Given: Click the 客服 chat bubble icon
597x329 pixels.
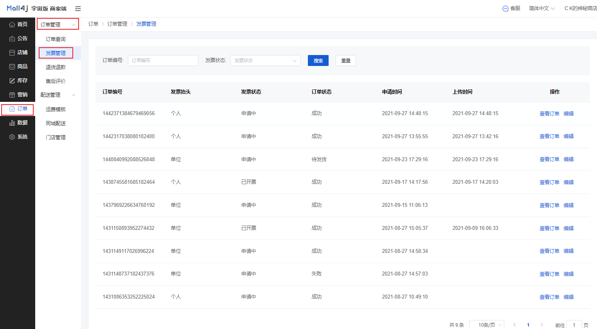Looking at the screenshot, I should (505, 9).
